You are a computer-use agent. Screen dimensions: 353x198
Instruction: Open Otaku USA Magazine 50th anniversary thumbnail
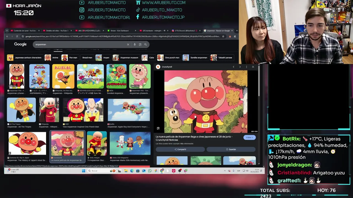pos(130,144)
